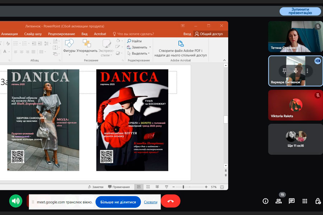Open more options on Варвара Литвенок tile

coord(307,71)
